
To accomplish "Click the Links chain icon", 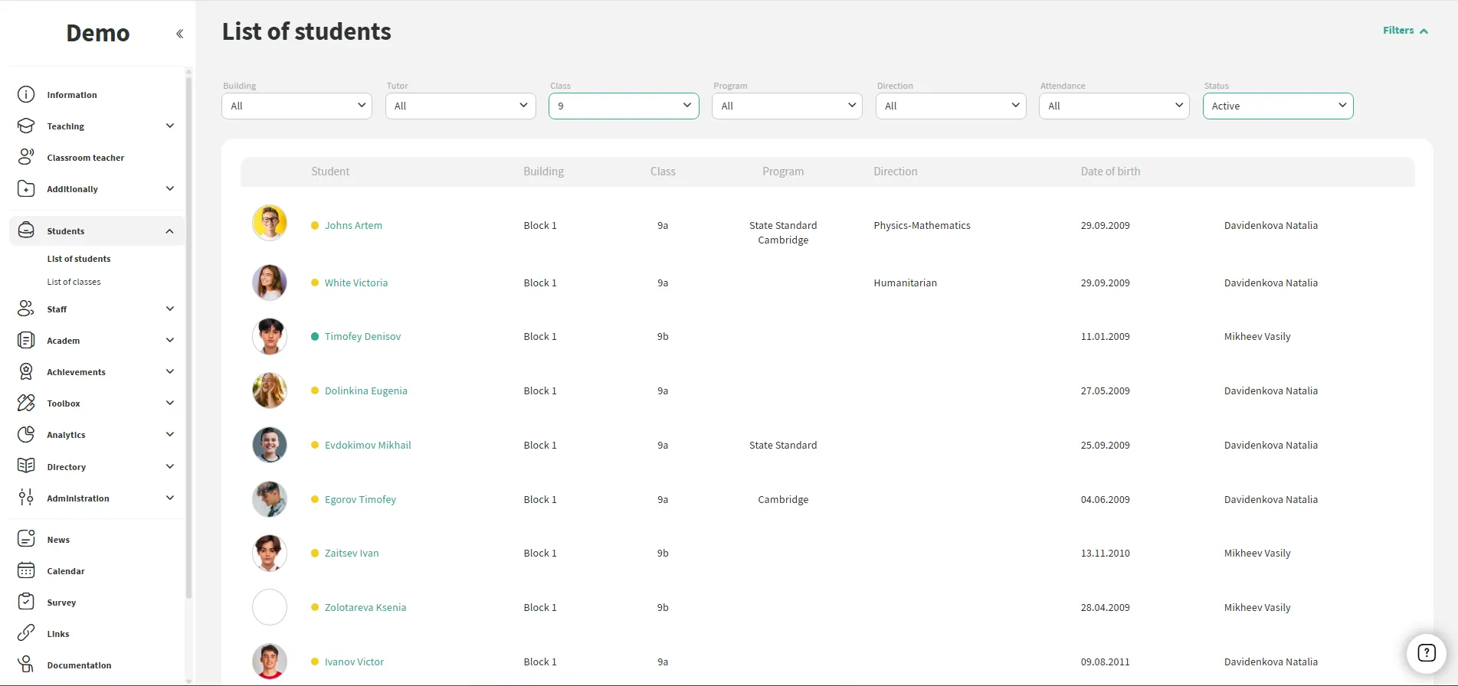I will pyautogui.click(x=26, y=633).
